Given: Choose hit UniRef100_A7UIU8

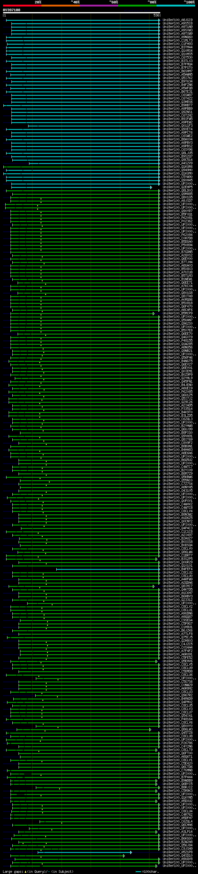Looking at the screenshot, I should pos(178,272).
